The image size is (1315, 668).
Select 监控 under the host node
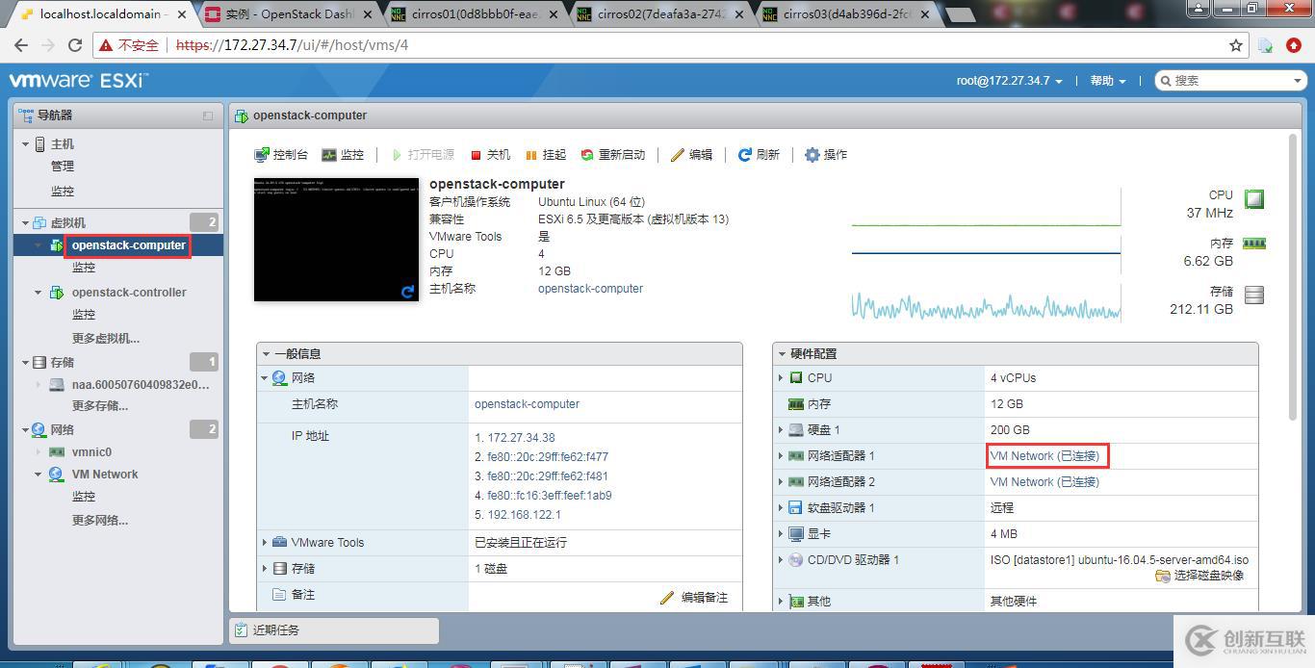click(63, 192)
